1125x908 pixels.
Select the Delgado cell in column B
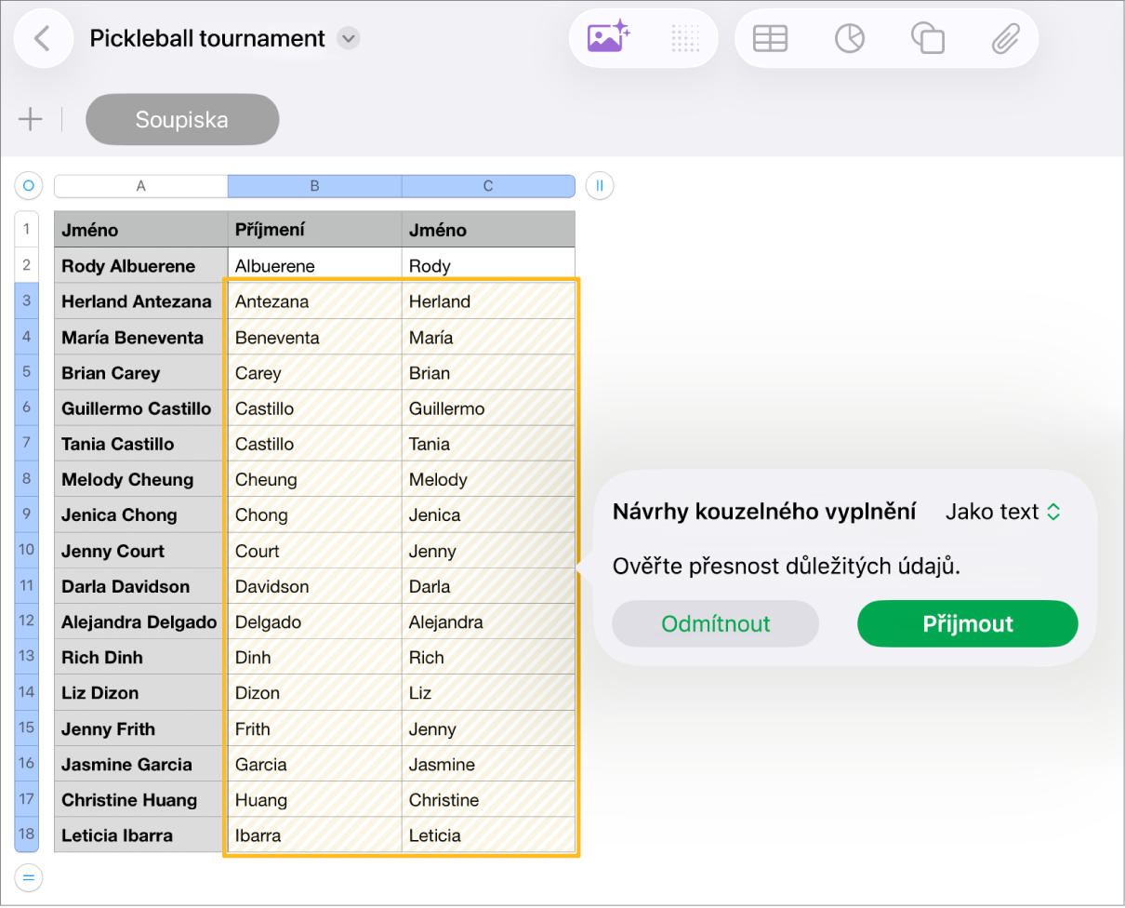[x=314, y=622]
